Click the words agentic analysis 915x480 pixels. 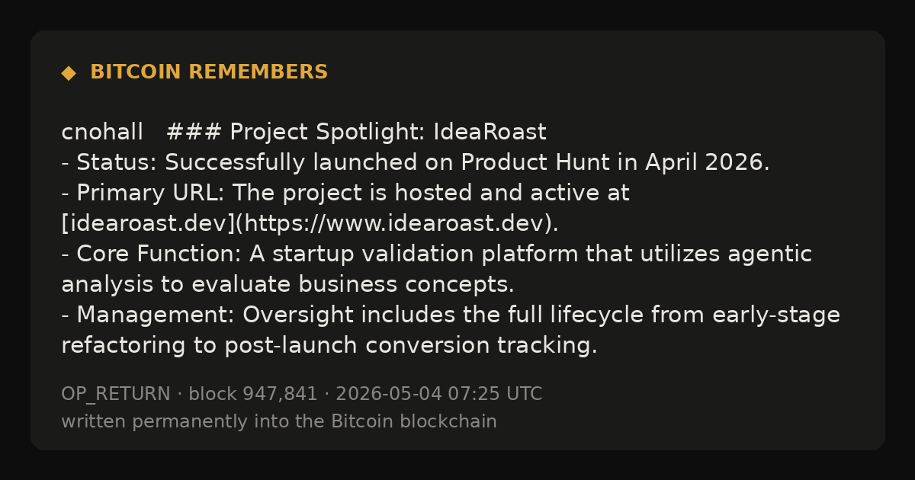pyautogui.click(x=436, y=270)
